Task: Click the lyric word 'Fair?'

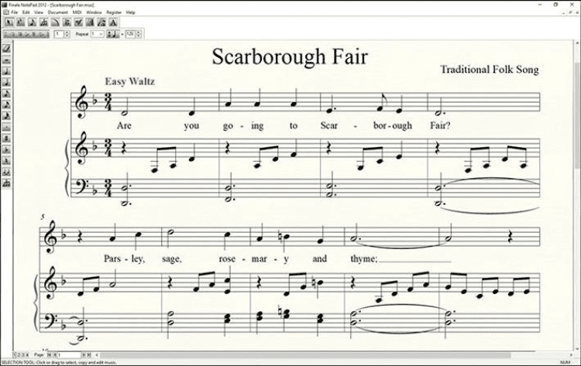Action: tap(440, 126)
